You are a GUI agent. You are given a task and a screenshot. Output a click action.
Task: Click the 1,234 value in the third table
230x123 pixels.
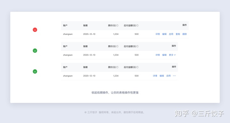click(116, 76)
